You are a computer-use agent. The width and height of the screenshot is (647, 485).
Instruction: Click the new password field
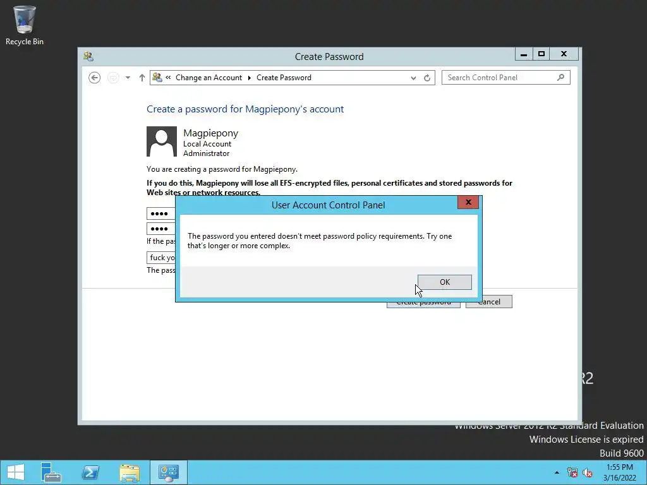pyautogui.click(x=161, y=213)
